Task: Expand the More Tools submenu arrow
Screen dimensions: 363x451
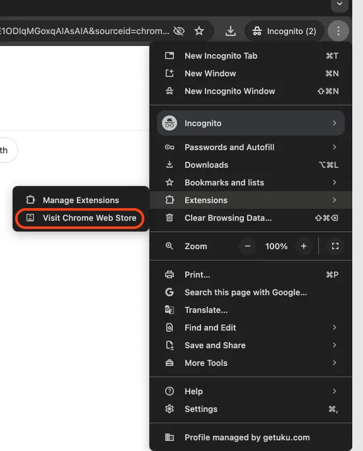Action: pyautogui.click(x=334, y=363)
